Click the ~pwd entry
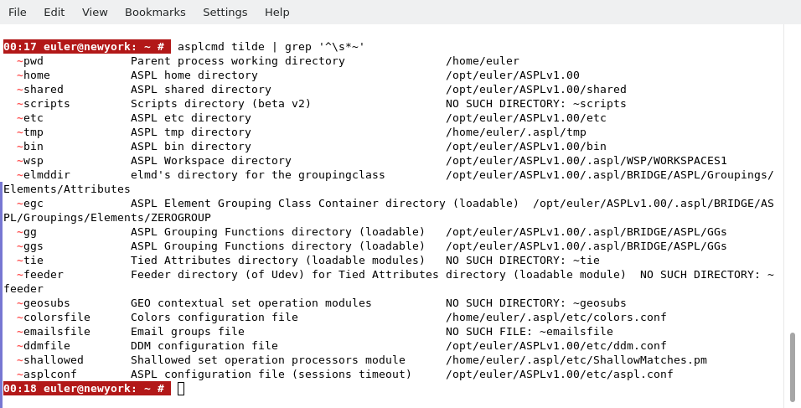This screenshot has width=801, height=408. coord(30,61)
